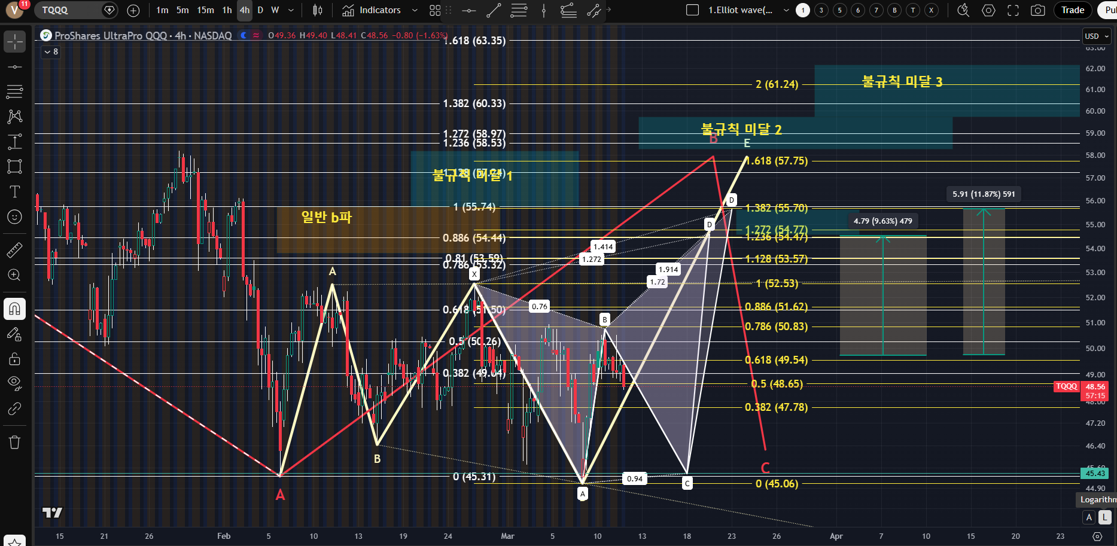Select the D daily timeframe

pyautogui.click(x=260, y=10)
